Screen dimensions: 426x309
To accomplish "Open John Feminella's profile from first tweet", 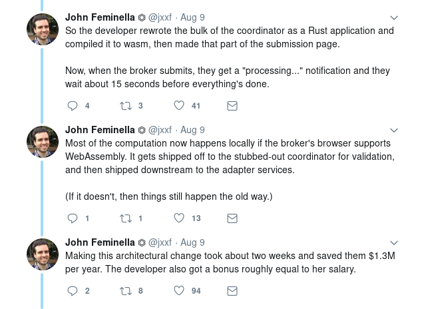I will click(x=100, y=17).
